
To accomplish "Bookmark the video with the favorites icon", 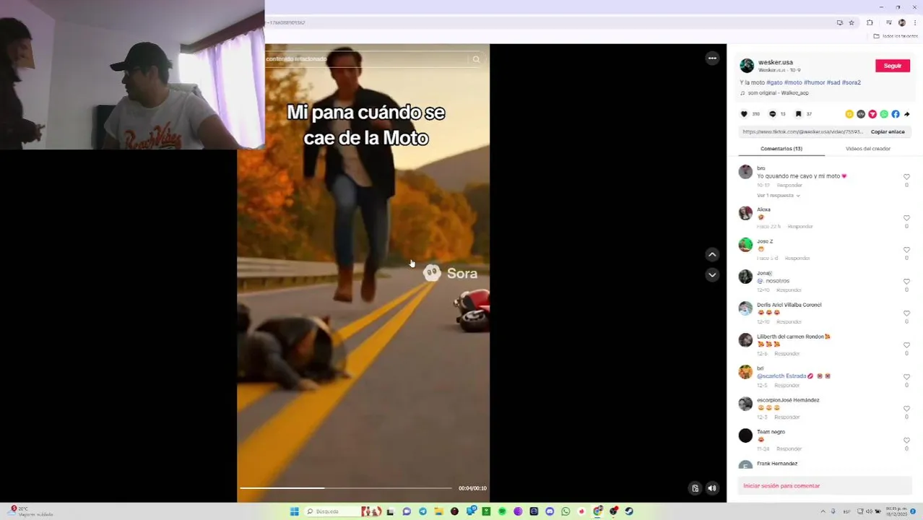I will (798, 114).
